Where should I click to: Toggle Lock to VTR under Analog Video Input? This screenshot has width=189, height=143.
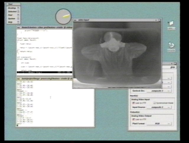tap(134, 103)
